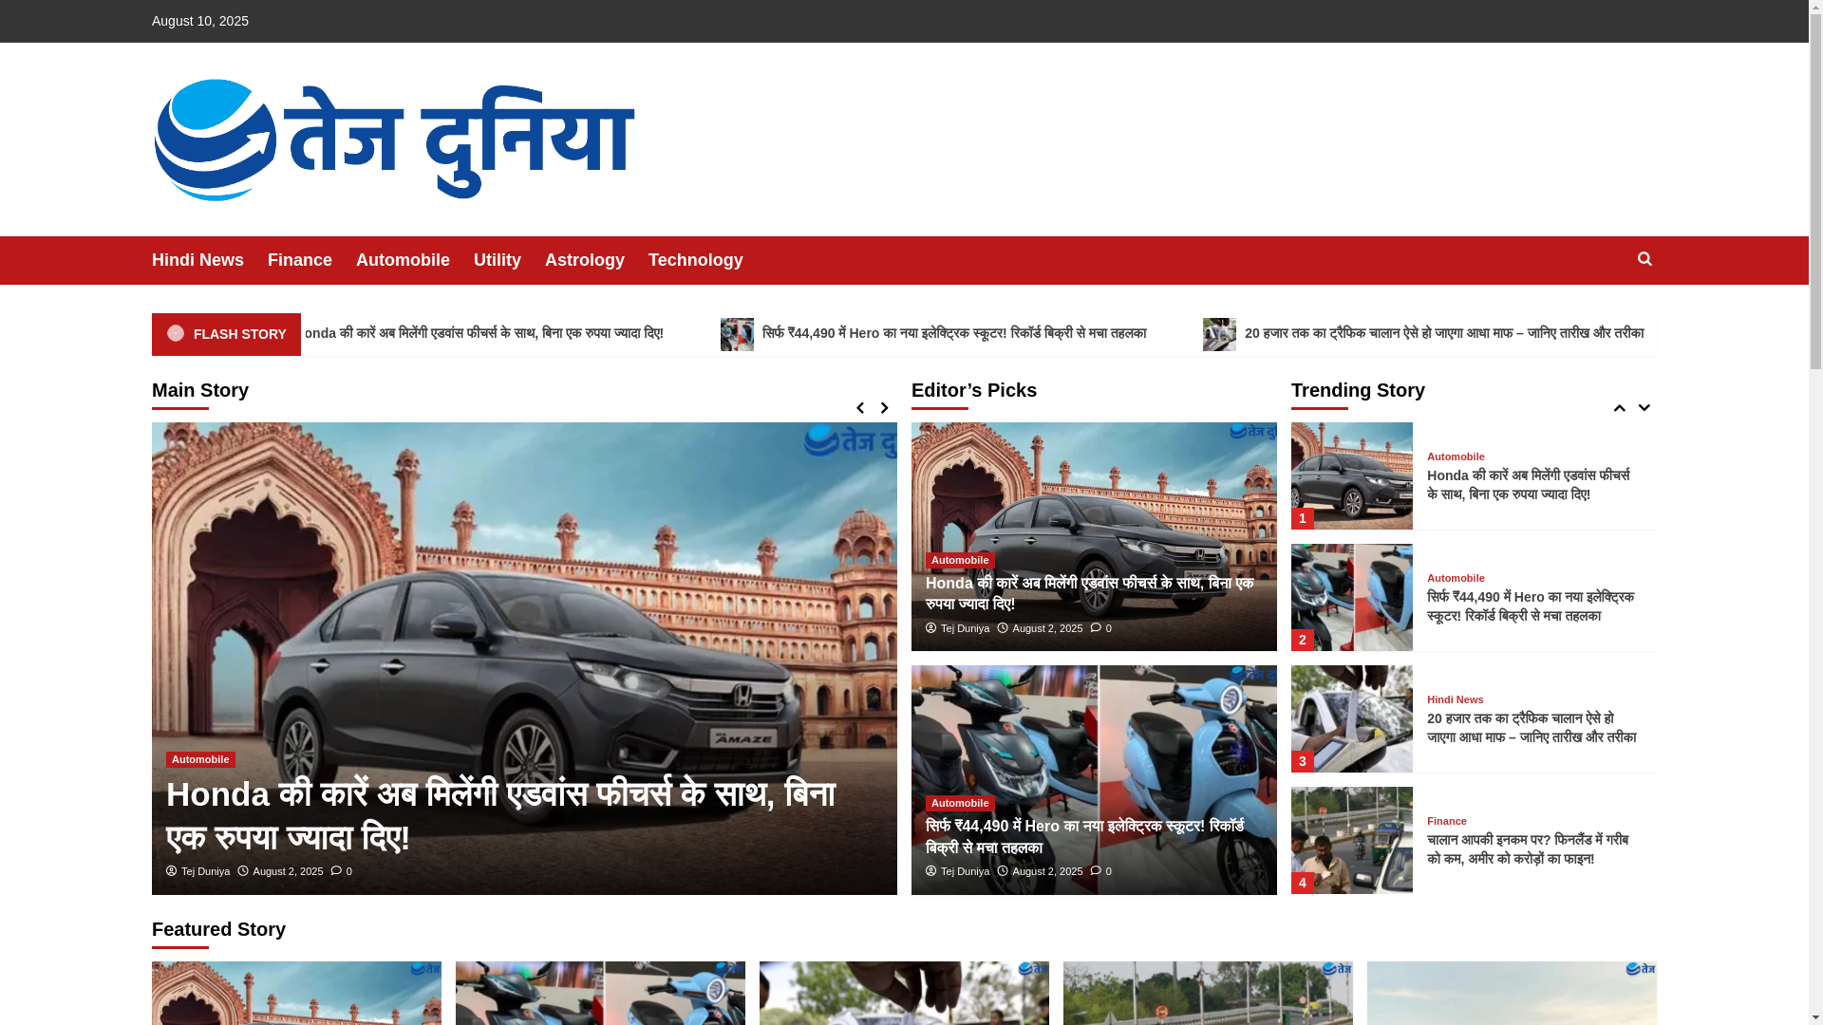
Task: Click challan thumbnail in flash ticker
Action: [x=1219, y=334]
